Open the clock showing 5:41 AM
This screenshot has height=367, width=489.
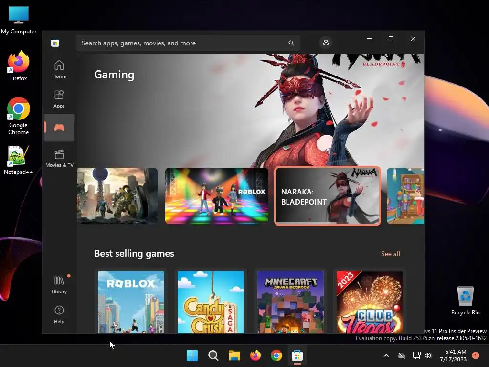pyautogui.click(x=453, y=356)
